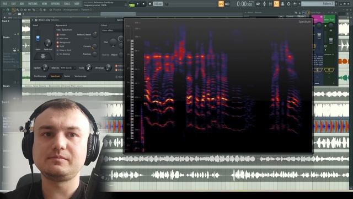Click the channel rack sliders icon in toolbar
Screen dimensions: 353x199
click(x=270, y=4)
